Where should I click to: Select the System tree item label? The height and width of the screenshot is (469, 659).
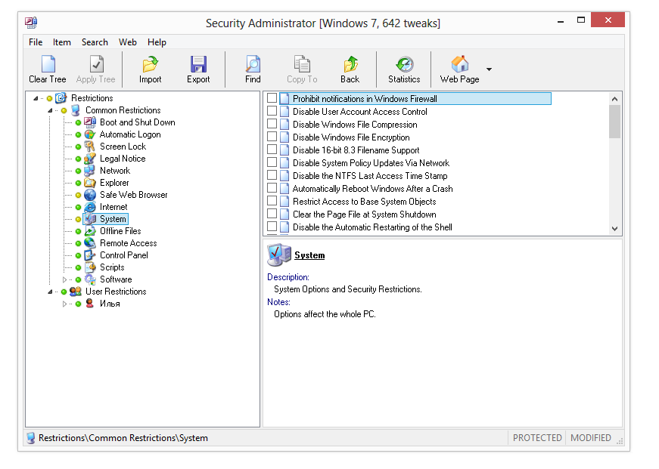coord(113,219)
